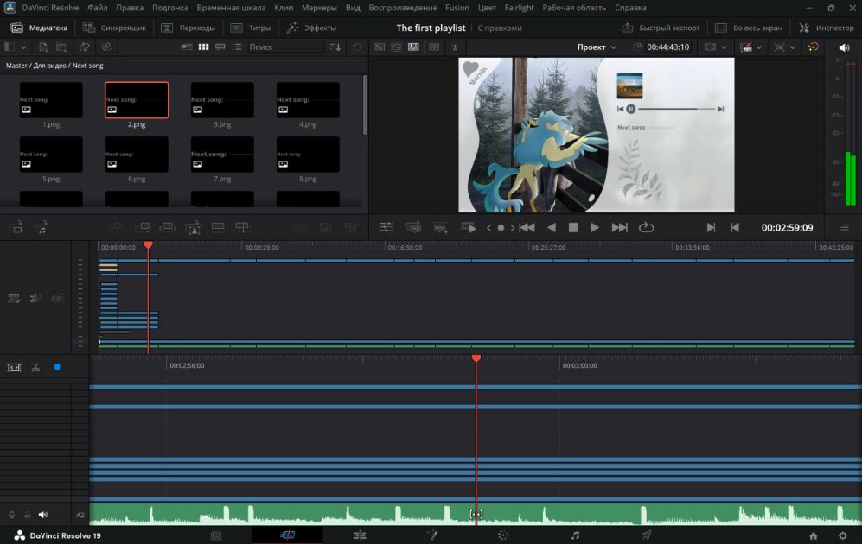This screenshot has height=544, width=862.
Task: Click the play reverse button
Action: [x=552, y=227]
